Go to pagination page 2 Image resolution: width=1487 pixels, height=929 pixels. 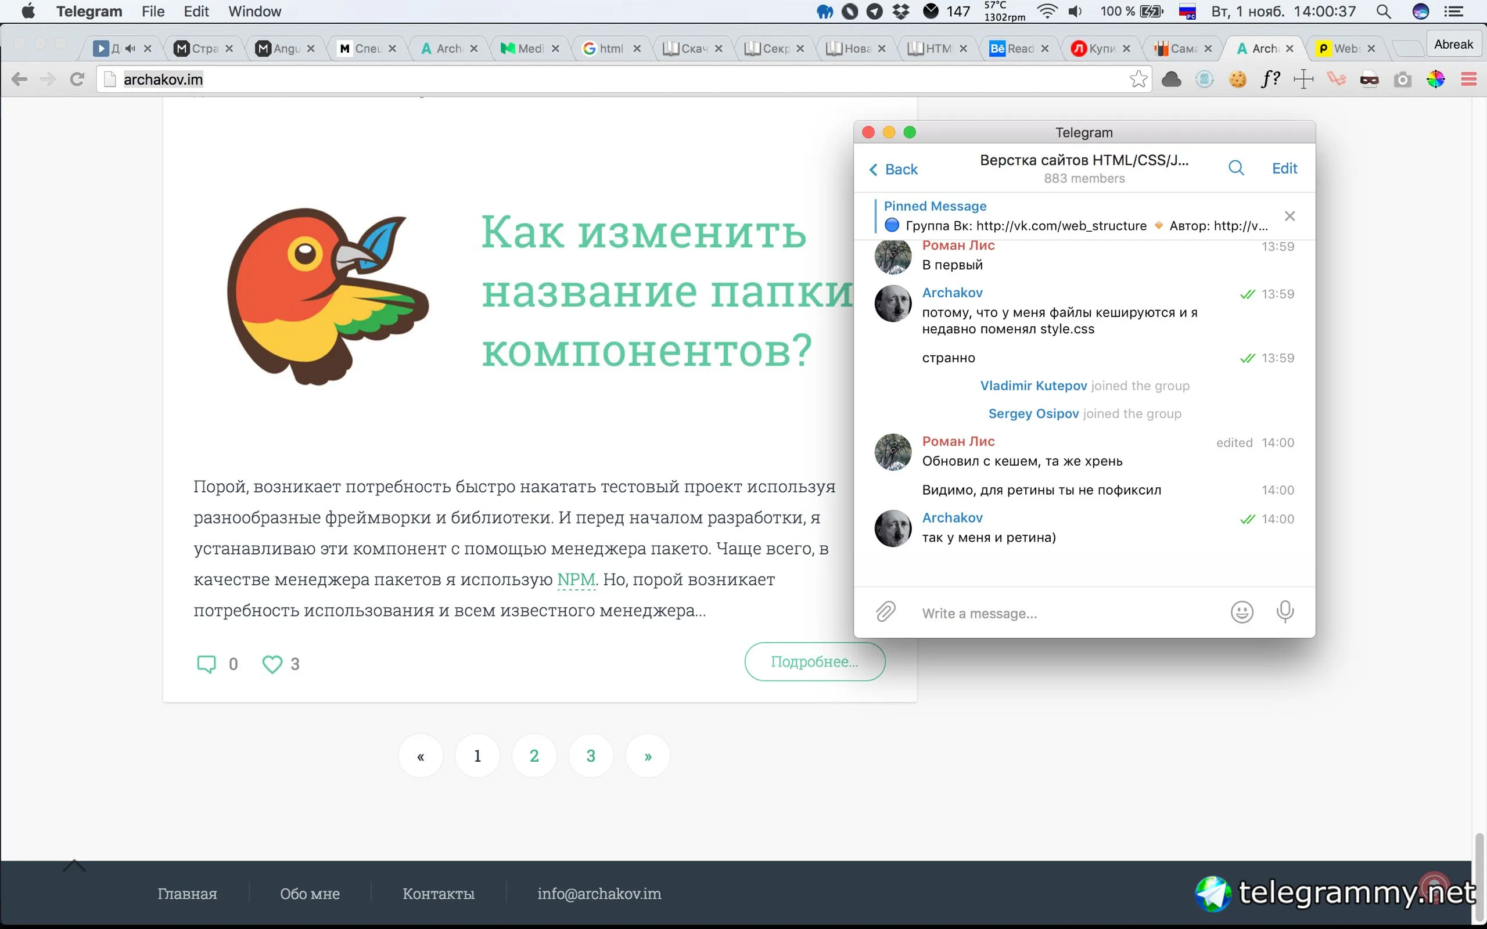click(x=534, y=756)
